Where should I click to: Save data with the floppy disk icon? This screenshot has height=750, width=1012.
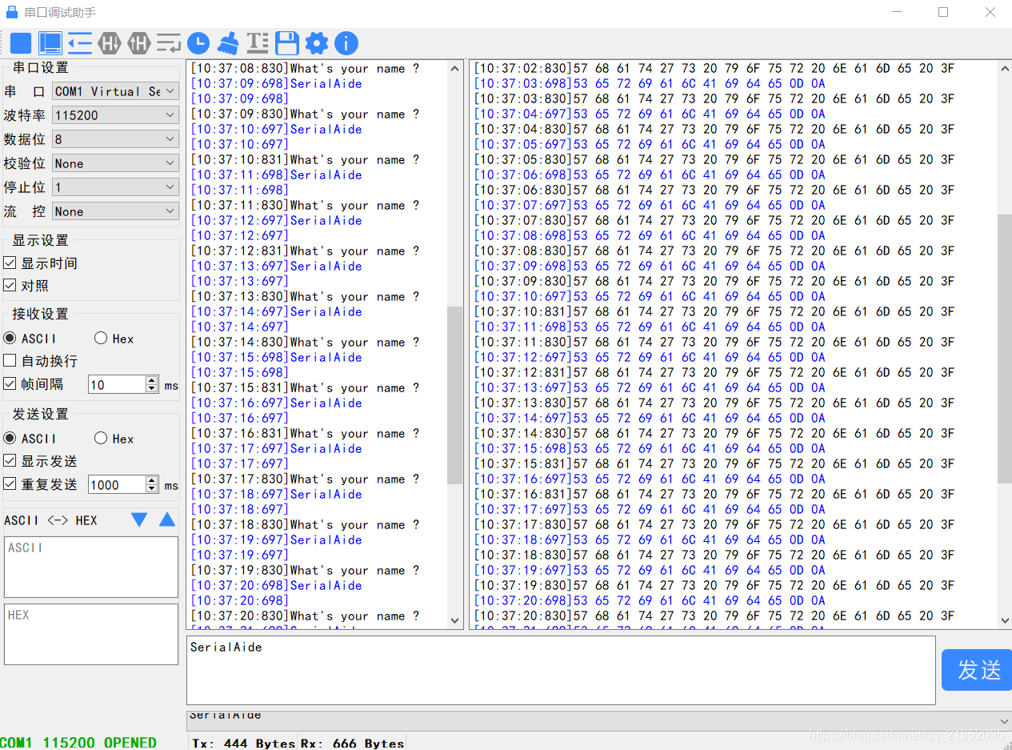tap(287, 43)
